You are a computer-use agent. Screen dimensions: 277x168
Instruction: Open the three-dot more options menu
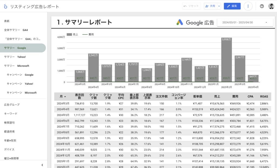coord(248,6)
